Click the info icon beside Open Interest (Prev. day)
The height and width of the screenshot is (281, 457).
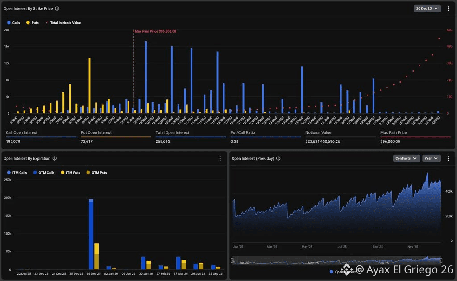[278, 158]
